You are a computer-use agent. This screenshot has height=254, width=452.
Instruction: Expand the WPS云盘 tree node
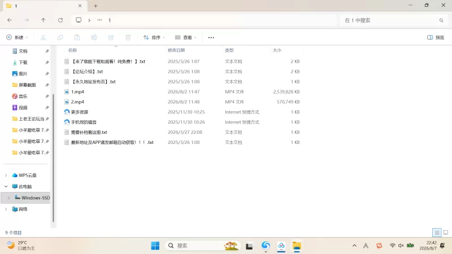[6, 175]
